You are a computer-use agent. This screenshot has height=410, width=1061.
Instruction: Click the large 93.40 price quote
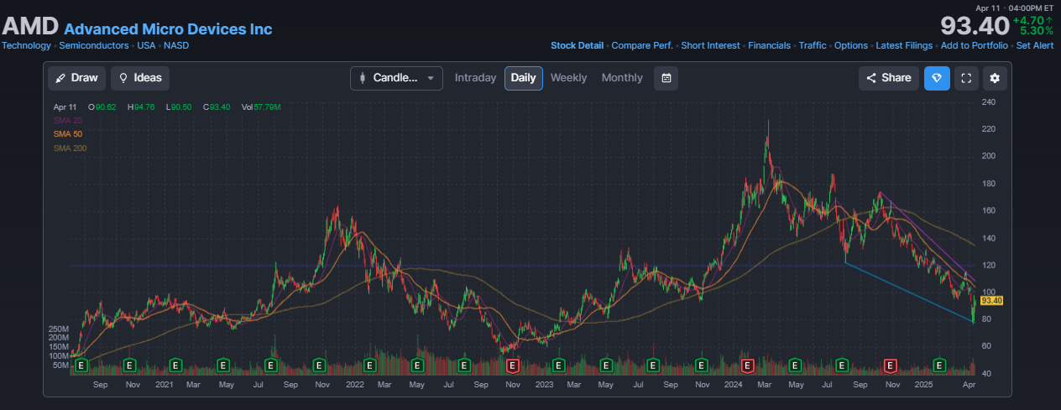click(975, 26)
